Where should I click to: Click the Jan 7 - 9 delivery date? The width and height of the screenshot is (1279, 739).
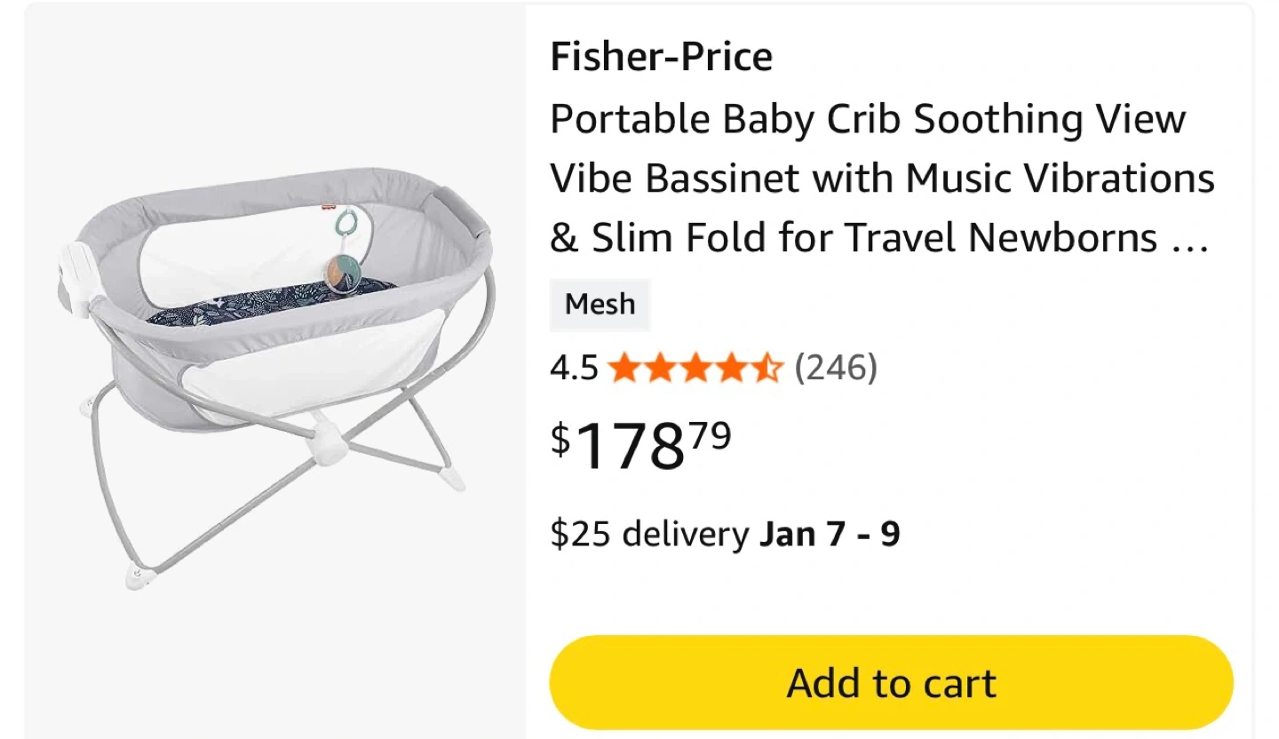(x=829, y=534)
